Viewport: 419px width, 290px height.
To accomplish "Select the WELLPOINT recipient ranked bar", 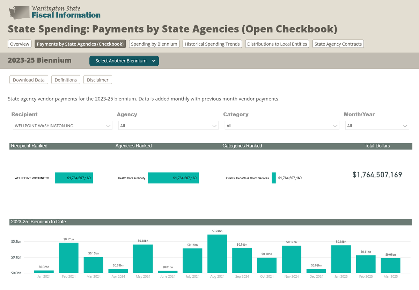I will [x=74, y=178].
